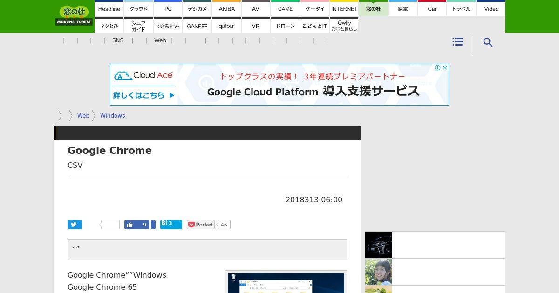The width and height of the screenshot is (559, 293).
Task: Select the 窓の杜 navigation tab
Action: point(373,8)
